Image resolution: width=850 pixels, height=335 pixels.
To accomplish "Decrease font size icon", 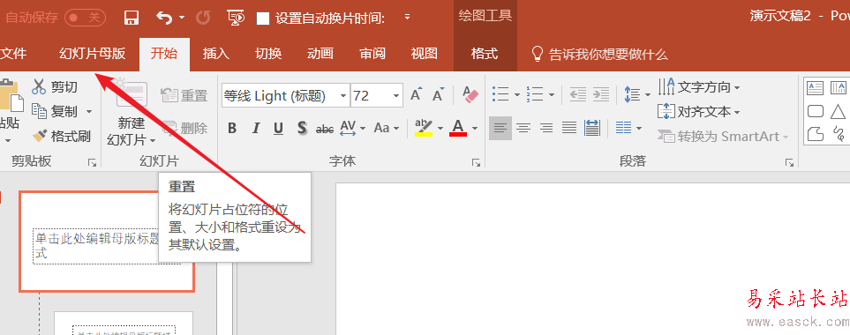I will [x=438, y=94].
